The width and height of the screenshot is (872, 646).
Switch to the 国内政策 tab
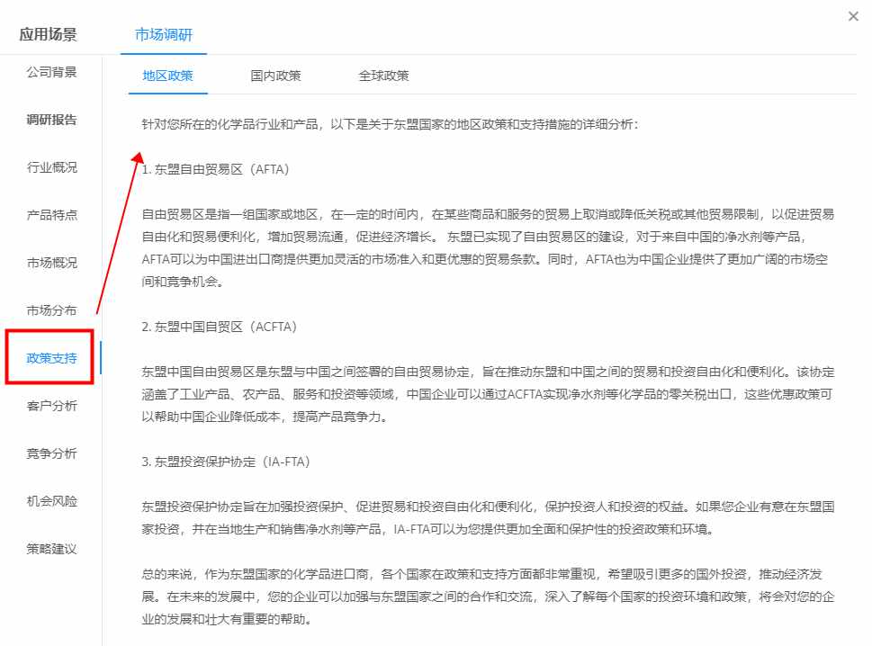click(275, 76)
